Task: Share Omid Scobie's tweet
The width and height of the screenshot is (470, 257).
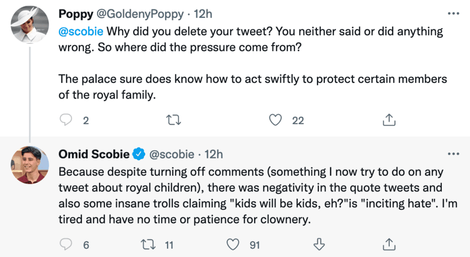Action: point(388,243)
